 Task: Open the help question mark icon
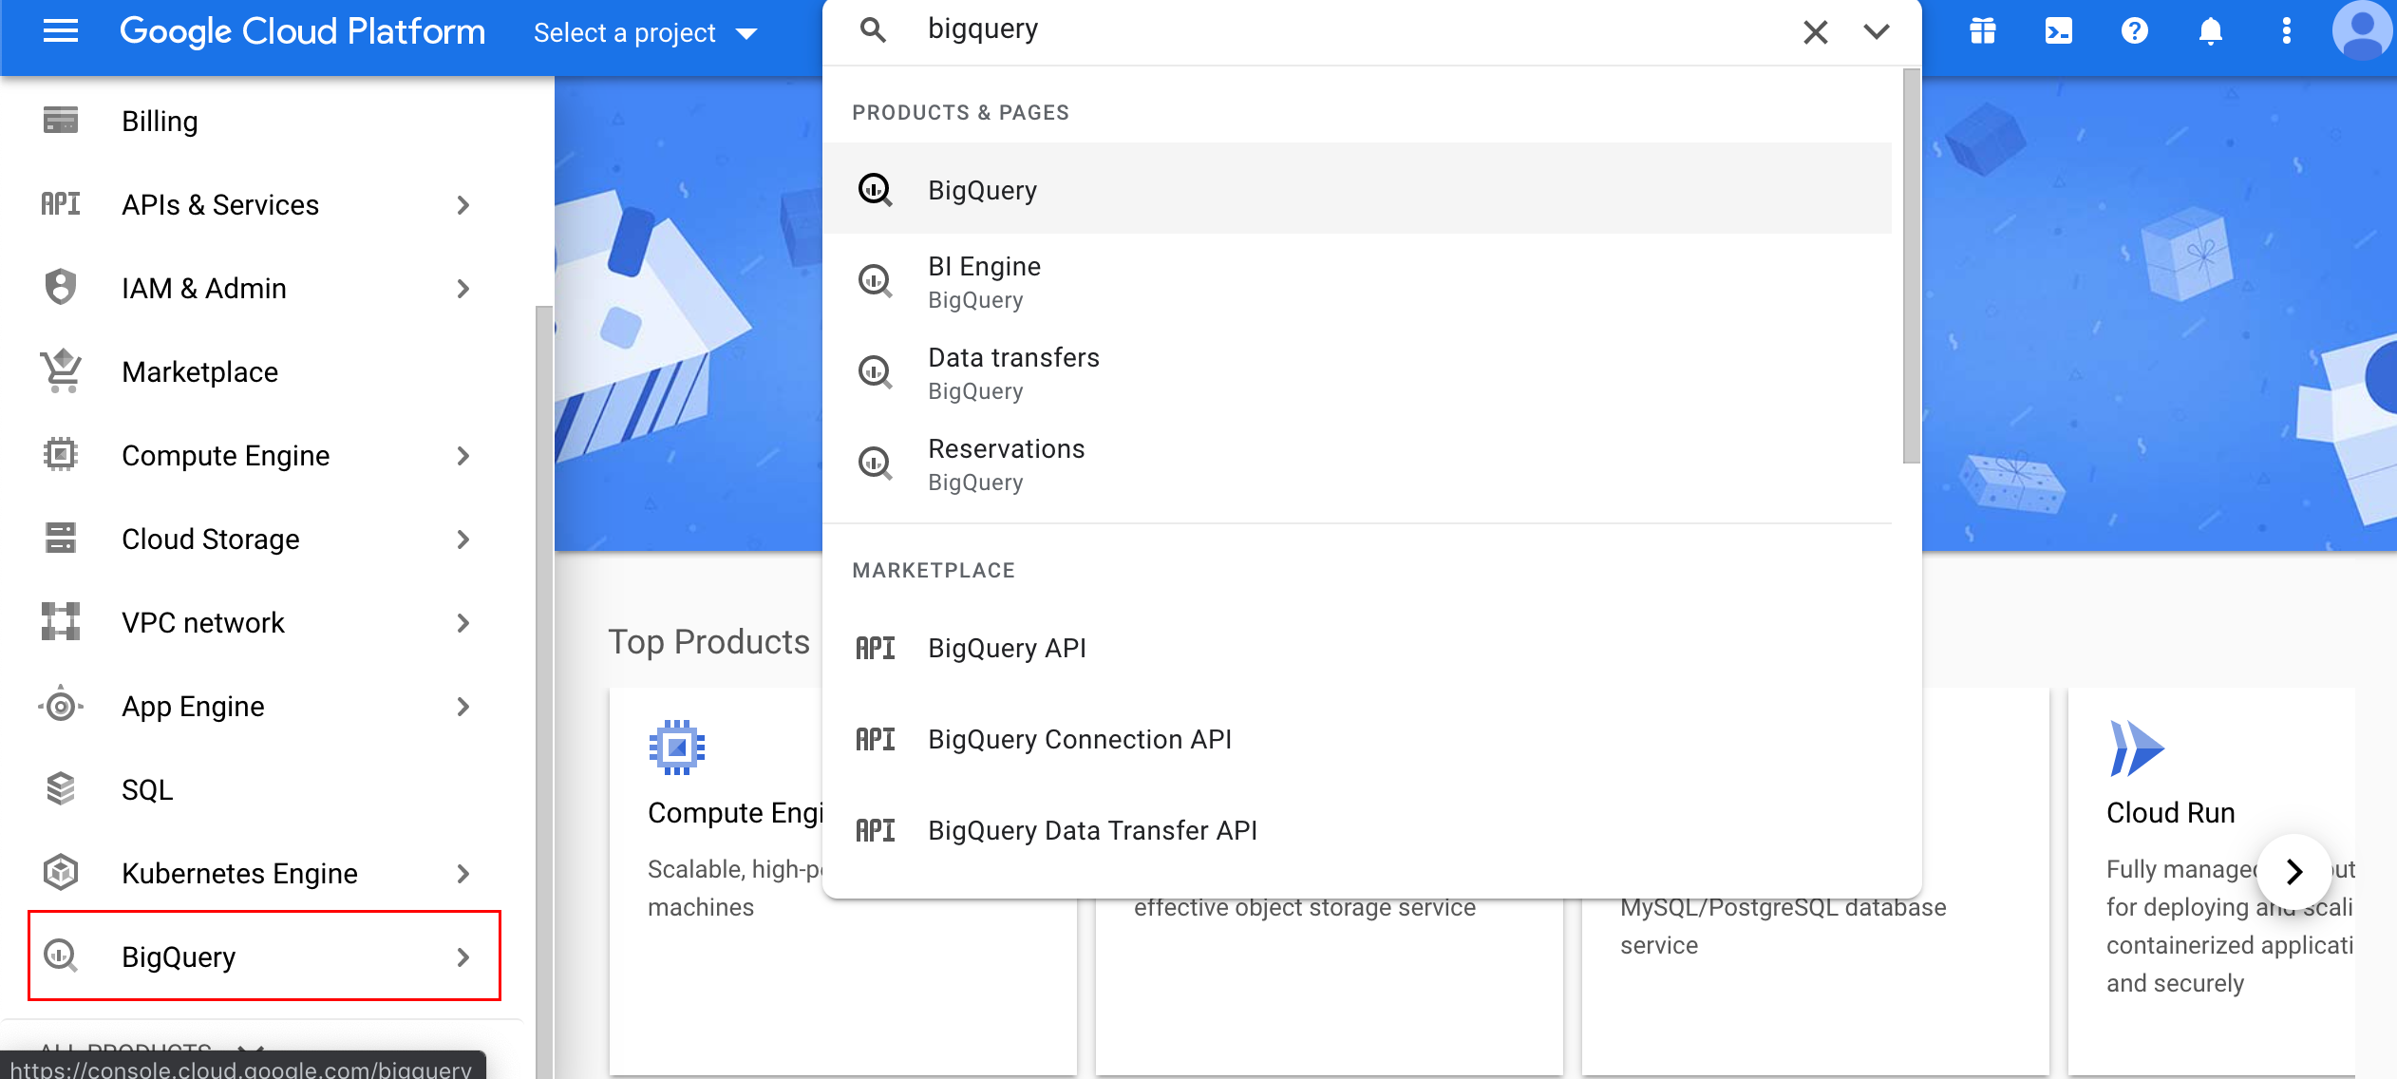(2134, 31)
